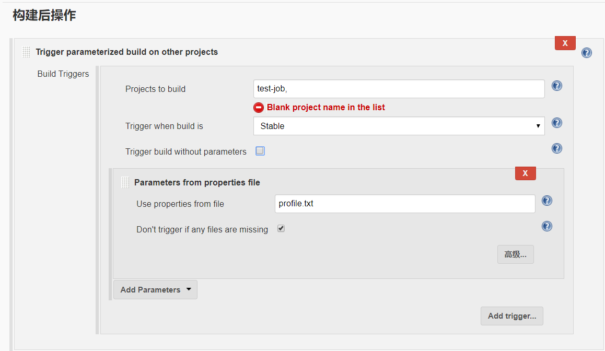Uncheck Don't trigger if any files are missing
The height and width of the screenshot is (351, 605).
281,228
